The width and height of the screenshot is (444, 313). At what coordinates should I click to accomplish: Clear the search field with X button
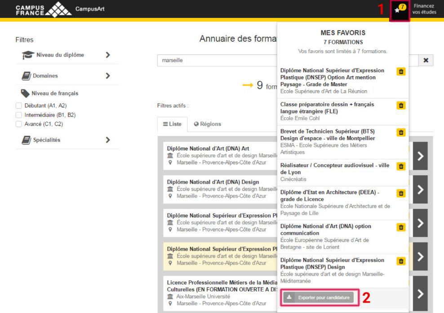[x=426, y=60]
